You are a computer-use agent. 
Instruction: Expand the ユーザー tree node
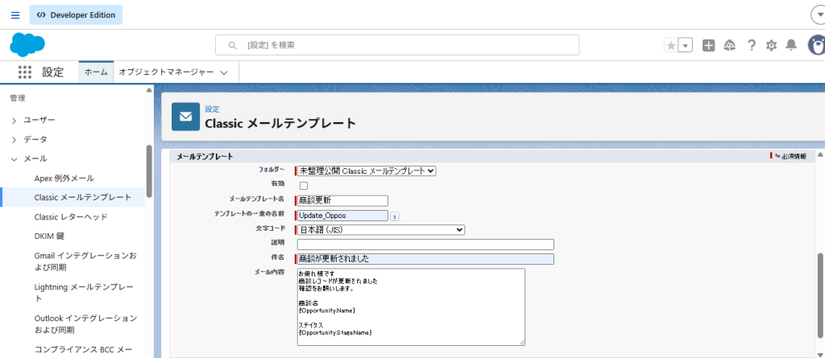[15, 121]
